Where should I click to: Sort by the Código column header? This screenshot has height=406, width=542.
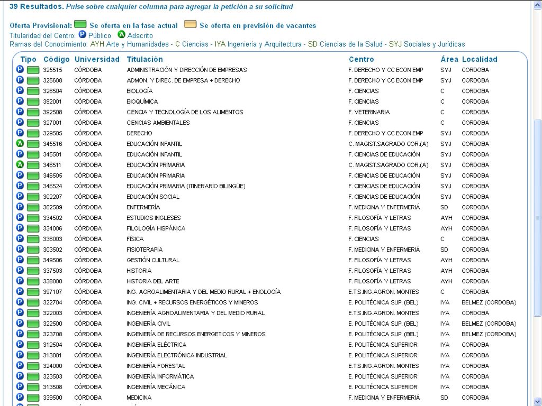click(57, 59)
